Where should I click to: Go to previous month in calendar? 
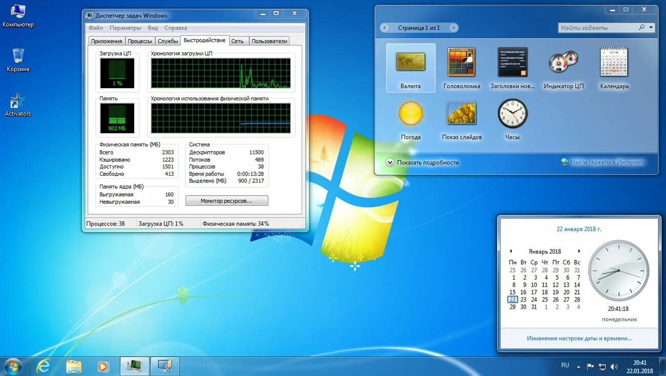click(x=511, y=252)
